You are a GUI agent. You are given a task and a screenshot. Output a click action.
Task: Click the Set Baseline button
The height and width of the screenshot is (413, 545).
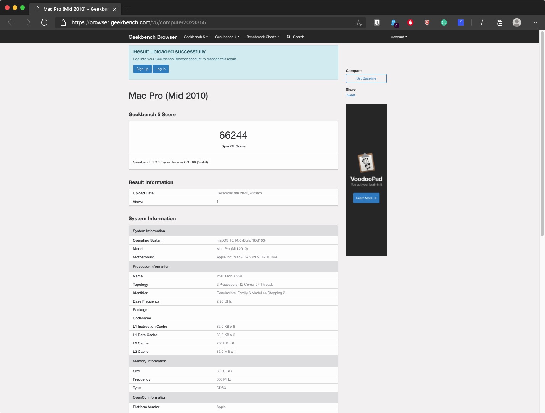click(x=366, y=78)
